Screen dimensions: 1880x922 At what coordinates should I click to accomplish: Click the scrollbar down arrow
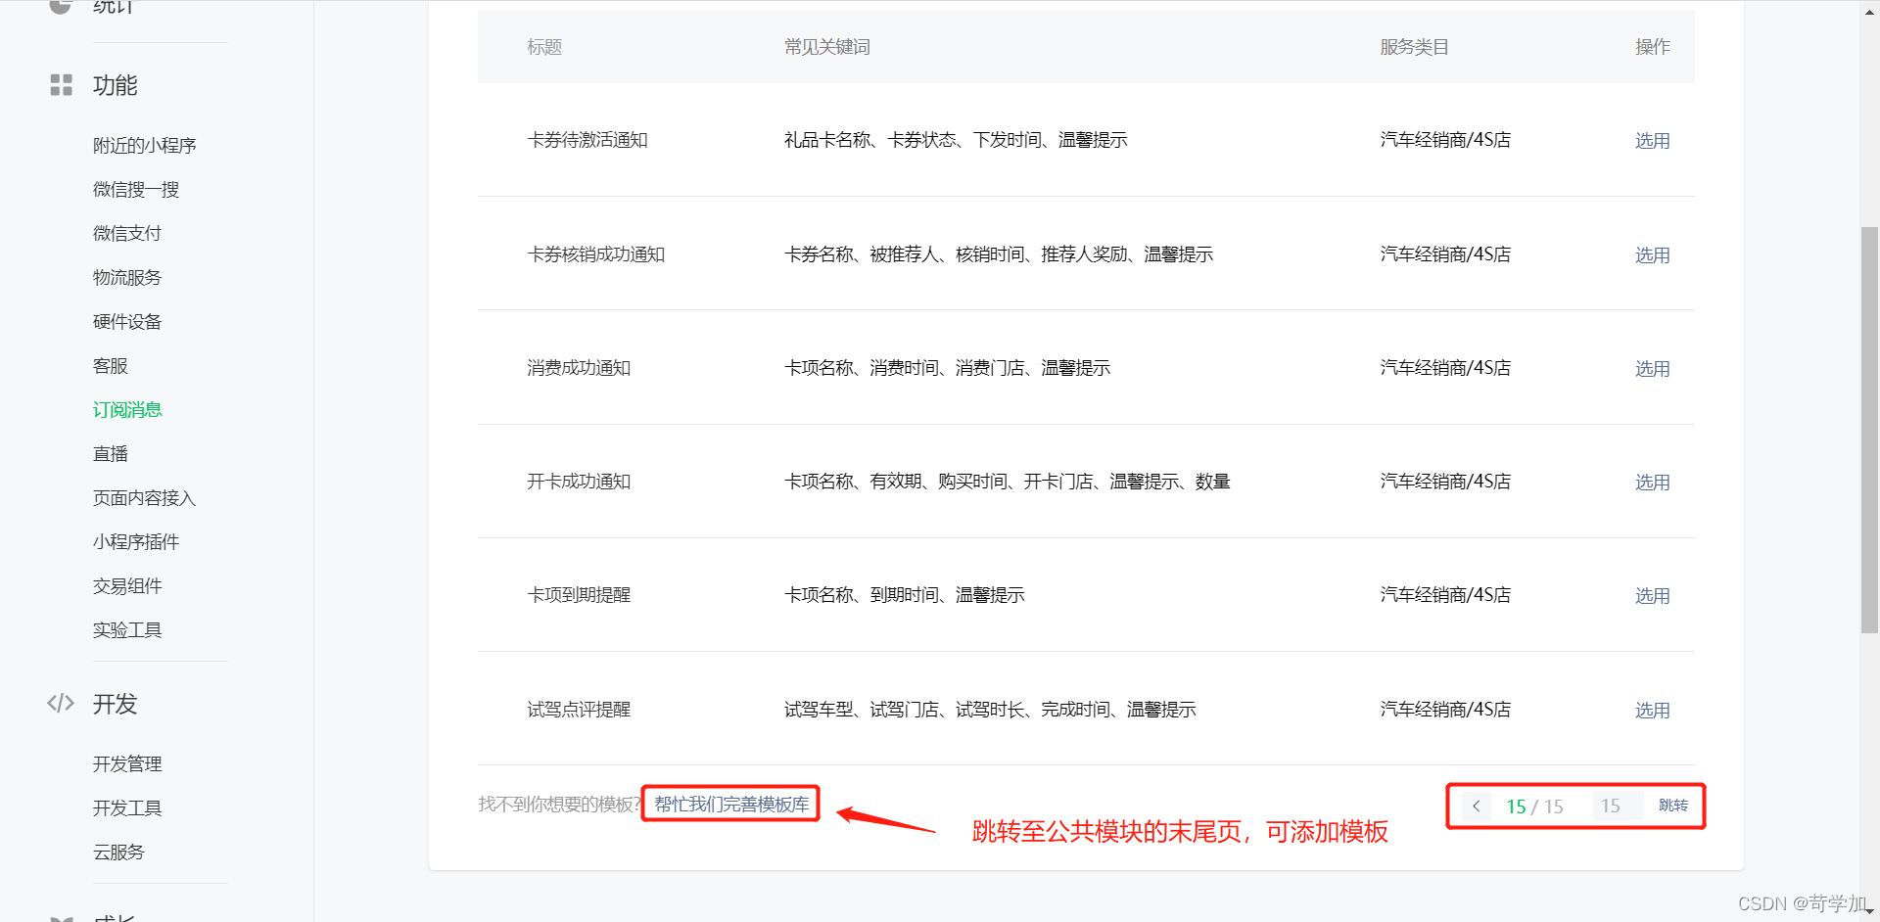[x=1869, y=912]
